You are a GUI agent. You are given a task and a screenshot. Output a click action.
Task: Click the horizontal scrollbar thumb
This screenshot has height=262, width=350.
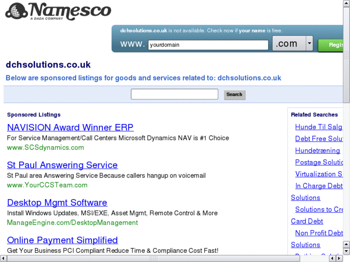click(154, 259)
